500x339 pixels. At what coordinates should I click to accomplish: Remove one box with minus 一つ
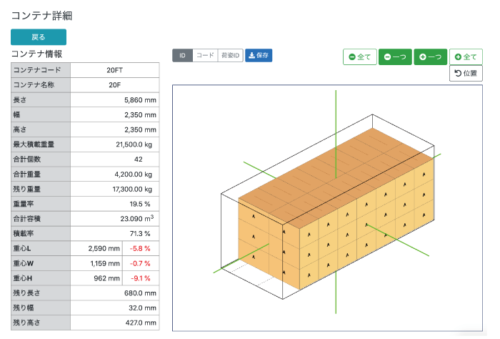coord(395,56)
